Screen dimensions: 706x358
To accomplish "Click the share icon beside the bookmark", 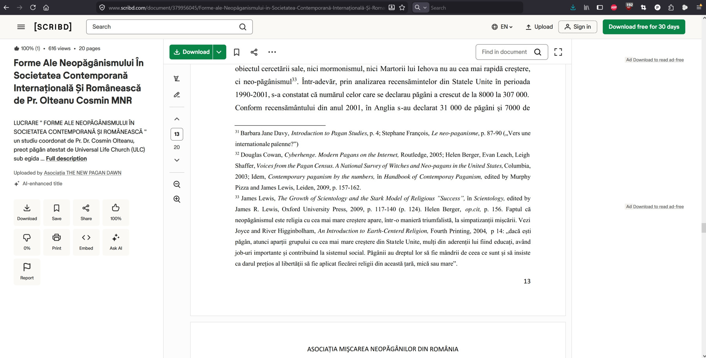I will 254,52.
